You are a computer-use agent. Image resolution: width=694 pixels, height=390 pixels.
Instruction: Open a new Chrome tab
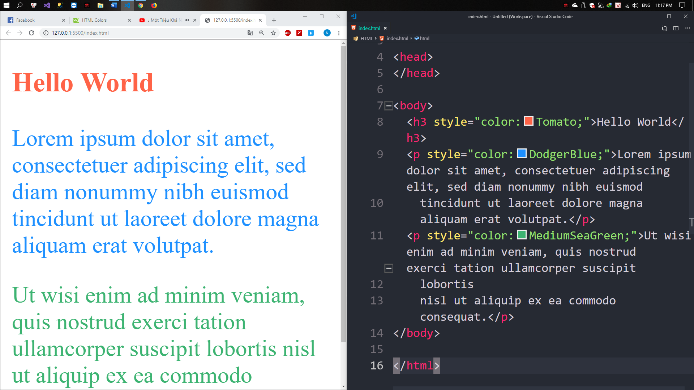click(274, 20)
